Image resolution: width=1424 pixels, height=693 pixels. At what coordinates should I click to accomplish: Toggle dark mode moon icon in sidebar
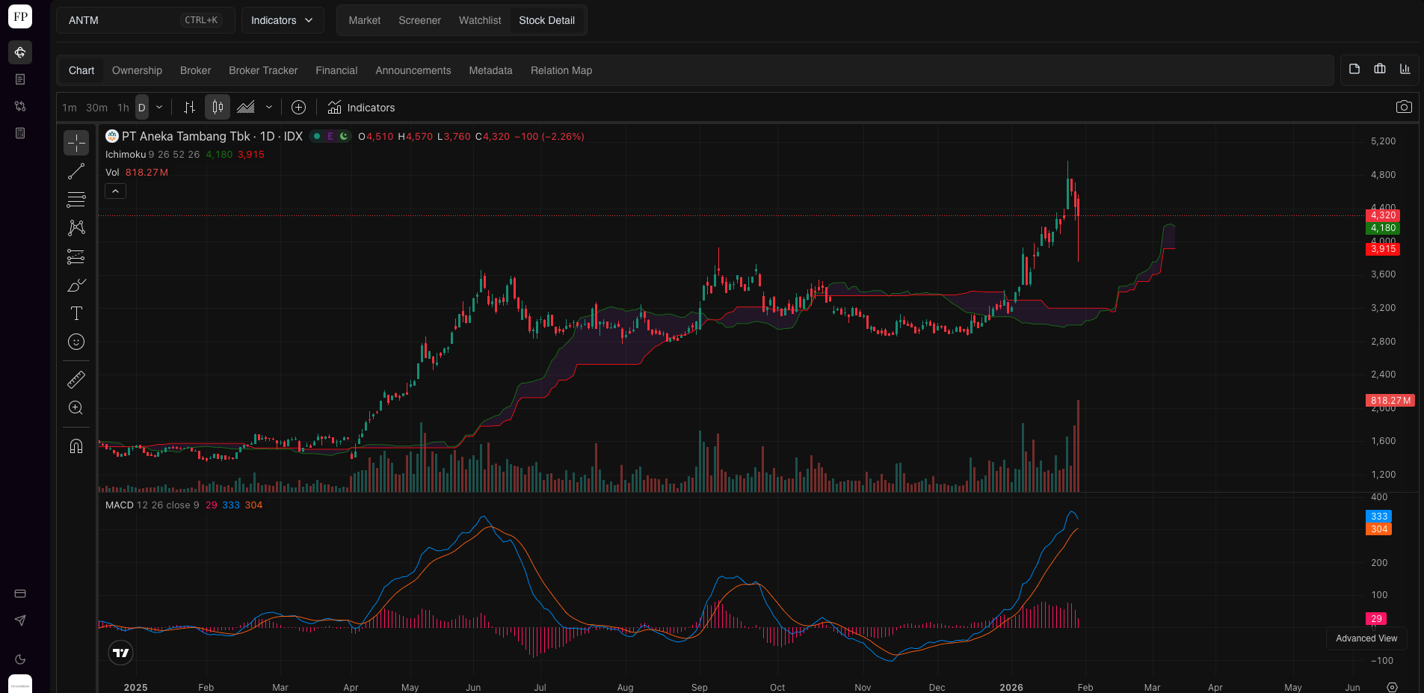(x=20, y=659)
